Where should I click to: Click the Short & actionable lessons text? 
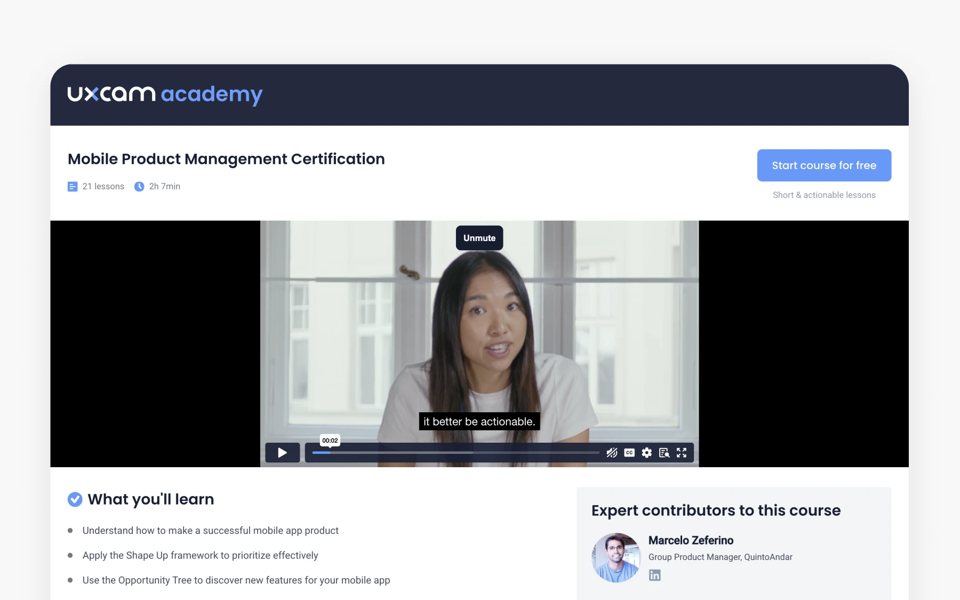coord(824,195)
